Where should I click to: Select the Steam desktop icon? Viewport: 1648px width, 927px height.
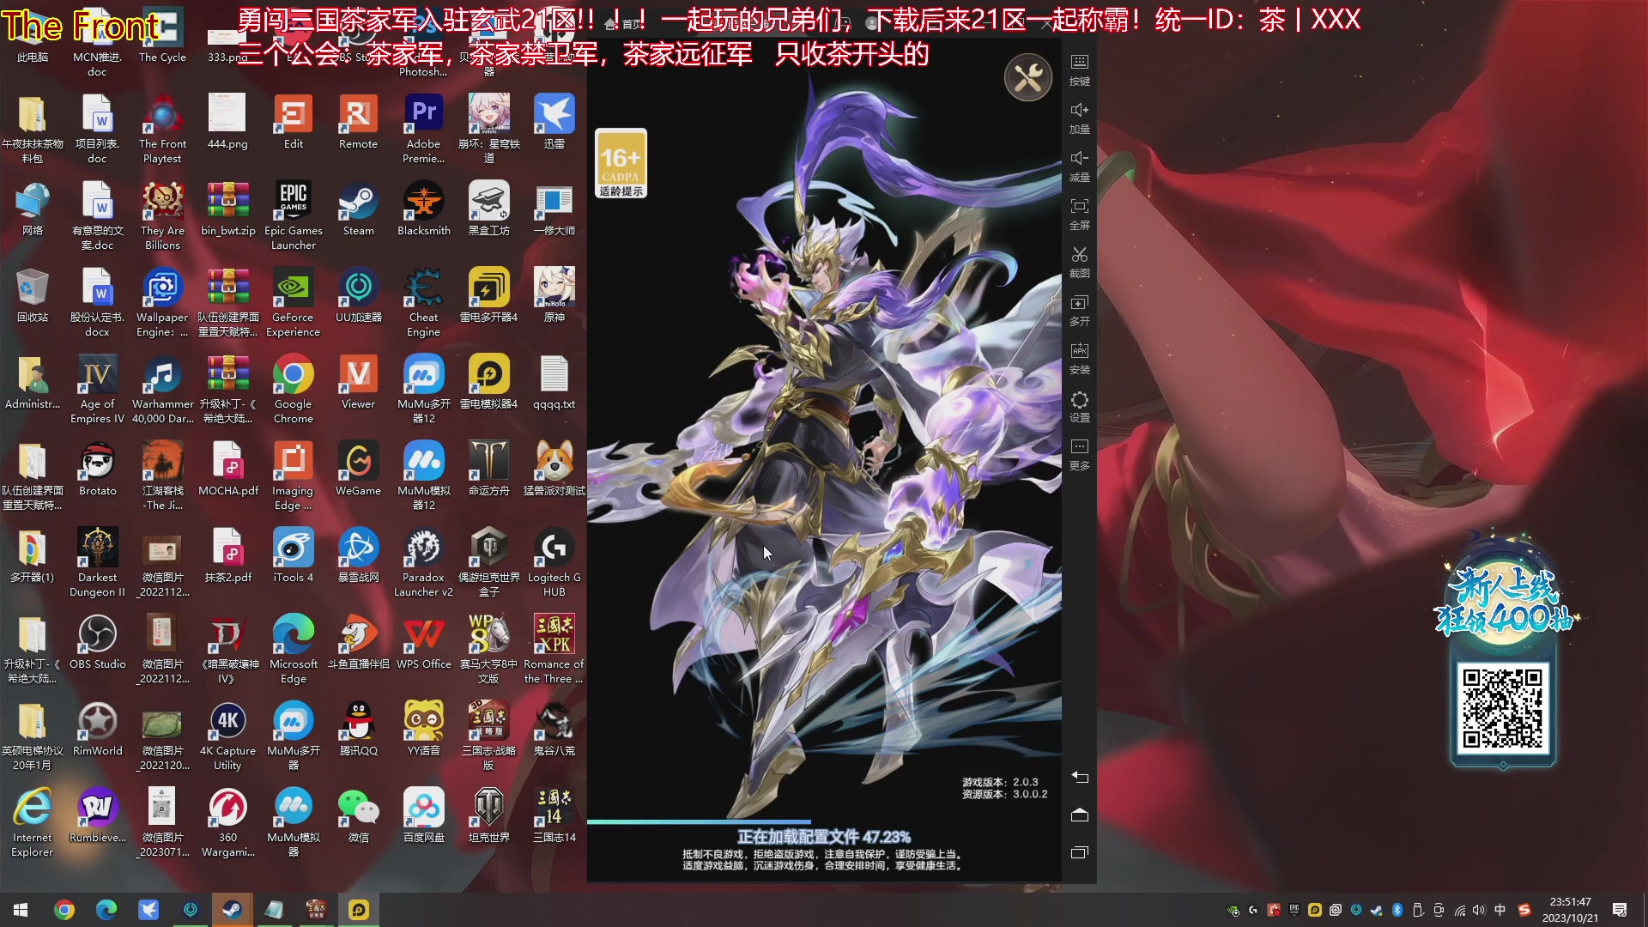[x=358, y=209]
